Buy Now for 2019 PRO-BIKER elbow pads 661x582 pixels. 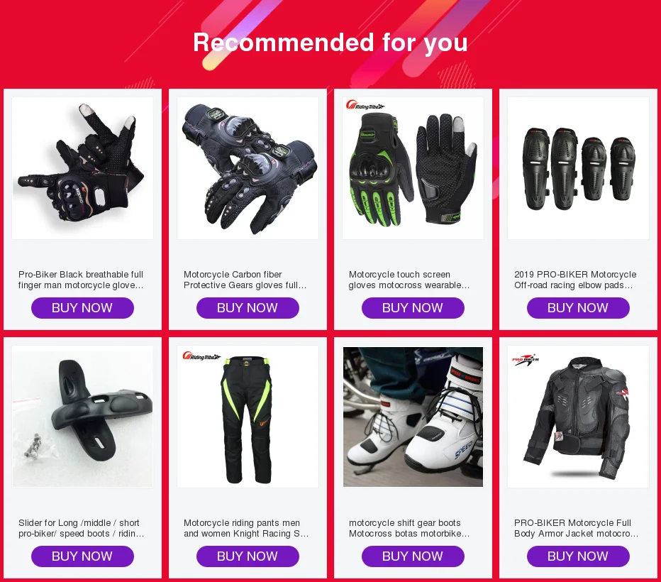pos(579,308)
